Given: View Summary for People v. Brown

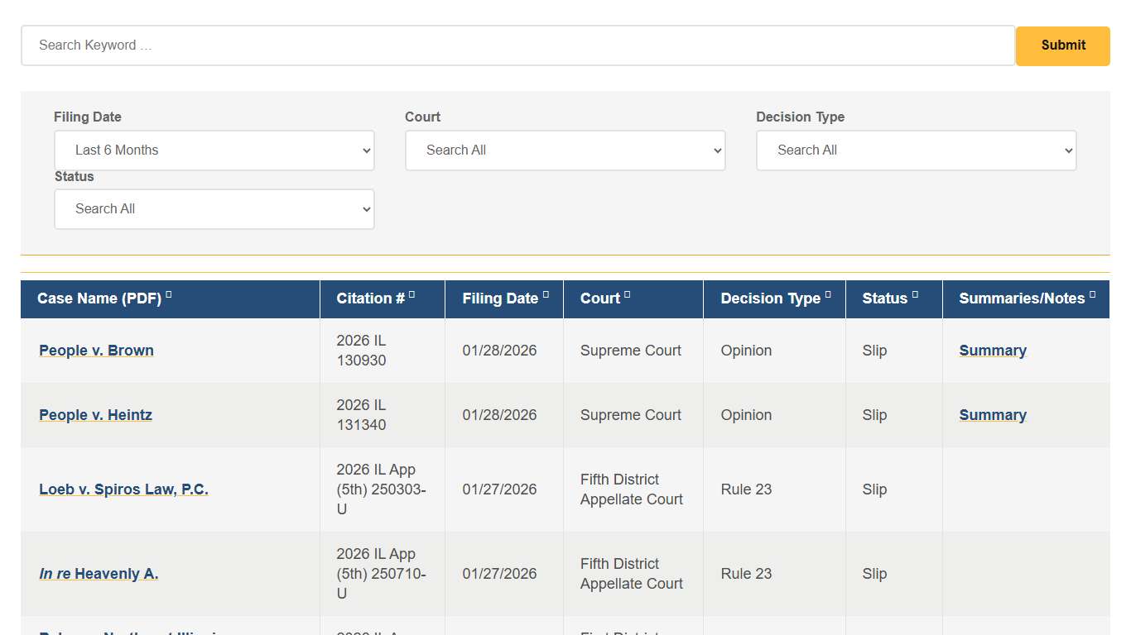Looking at the screenshot, I should [x=993, y=351].
